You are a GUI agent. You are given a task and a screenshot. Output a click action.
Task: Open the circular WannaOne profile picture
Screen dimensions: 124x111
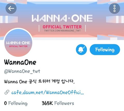18,43
